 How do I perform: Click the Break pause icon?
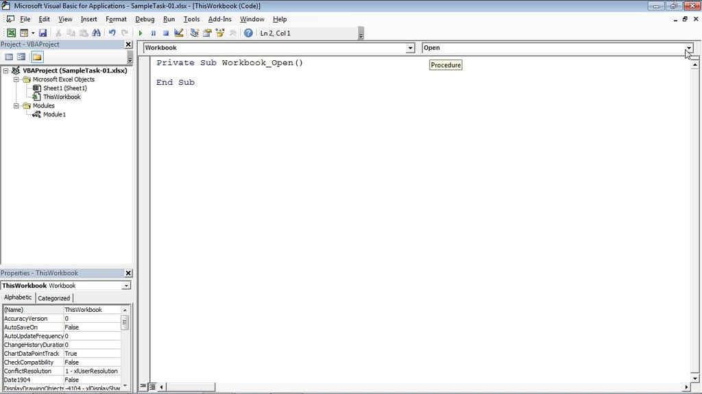[153, 33]
